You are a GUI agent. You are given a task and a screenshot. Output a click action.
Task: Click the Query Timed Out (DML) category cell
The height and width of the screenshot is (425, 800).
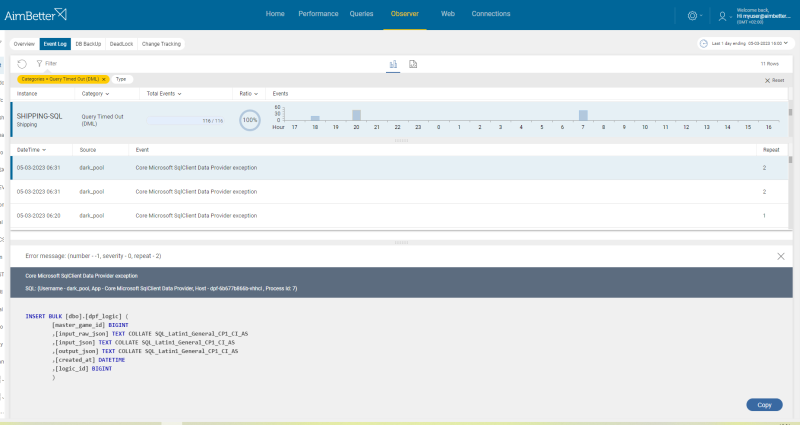pos(102,120)
